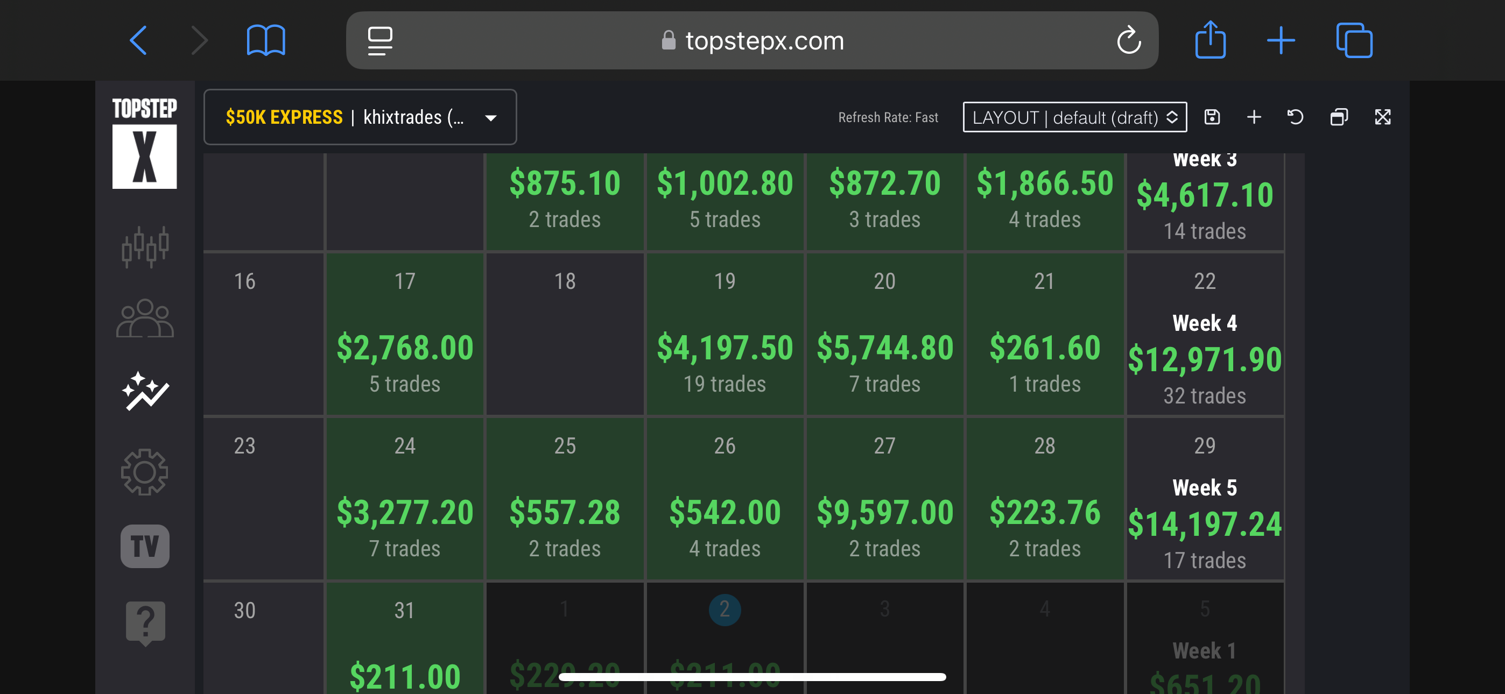Click the TopstepX logo
Screen dimensions: 1505x694
[144, 143]
